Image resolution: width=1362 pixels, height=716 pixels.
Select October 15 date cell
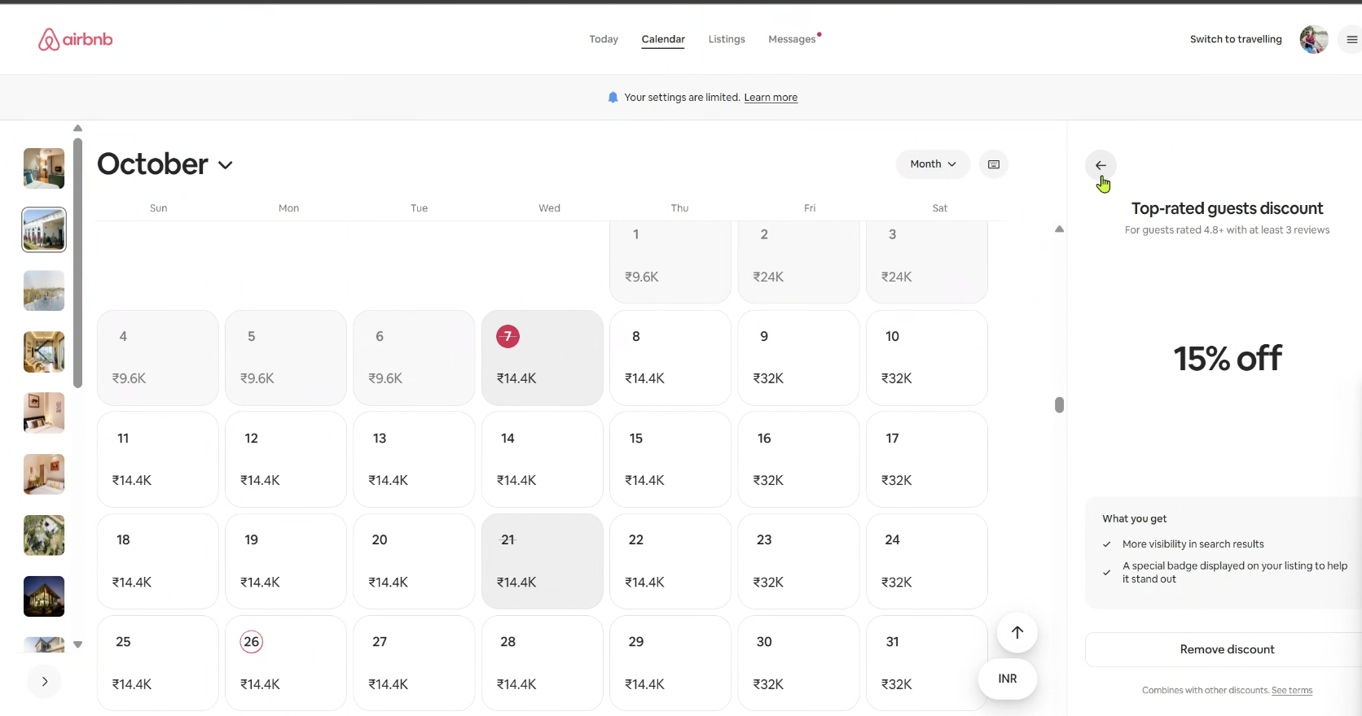(670, 460)
